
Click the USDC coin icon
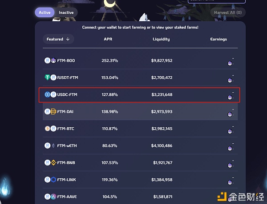(x=47, y=94)
